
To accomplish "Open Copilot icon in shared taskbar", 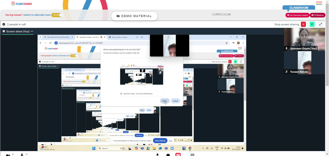I will pyautogui.click(x=136, y=148).
